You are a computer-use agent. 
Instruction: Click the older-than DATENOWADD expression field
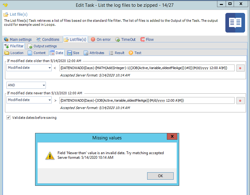click(147, 68)
